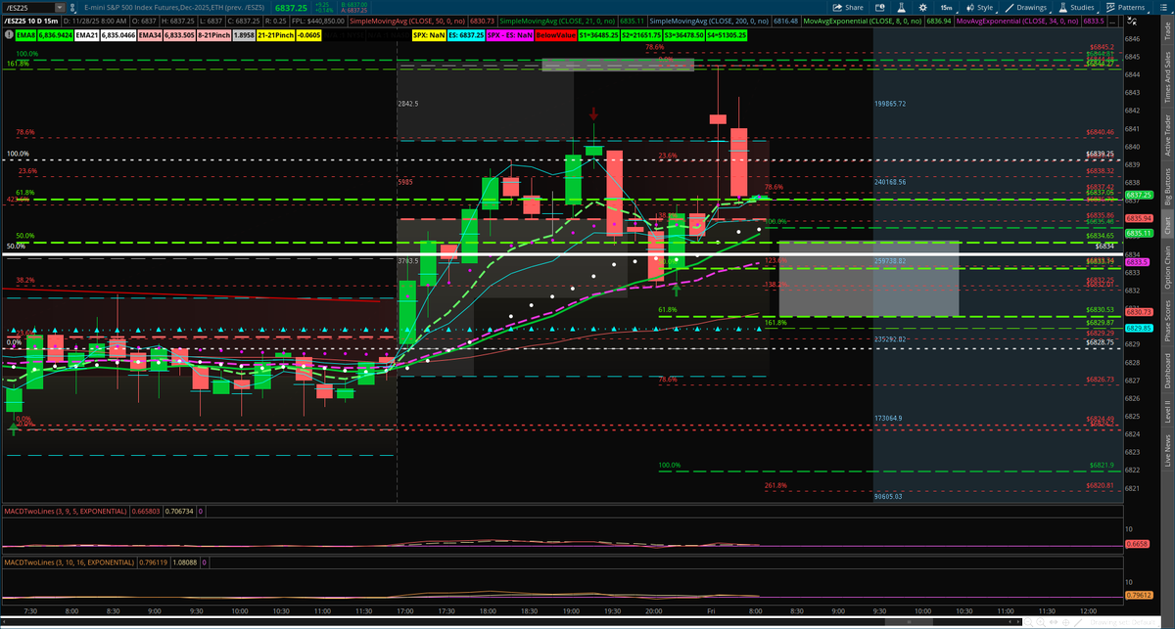Screen dimensions: 1175x629
Task: Open the 15m timeframe selector
Action: tap(947, 7)
